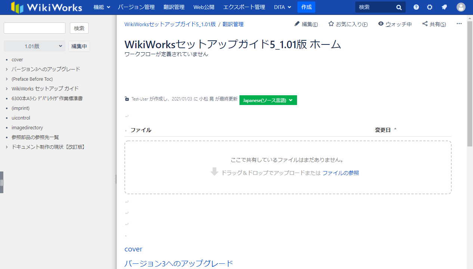Open the user profile avatar

[461, 7]
